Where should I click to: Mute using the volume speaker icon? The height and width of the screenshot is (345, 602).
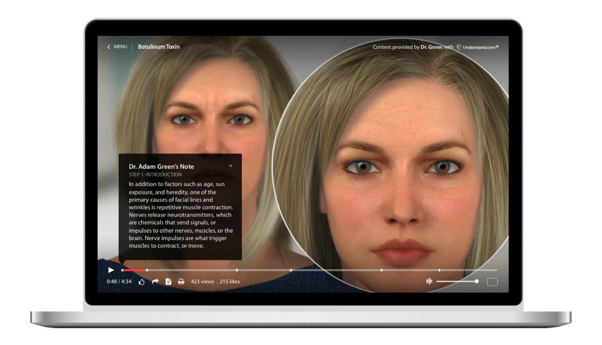coord(429,281)
